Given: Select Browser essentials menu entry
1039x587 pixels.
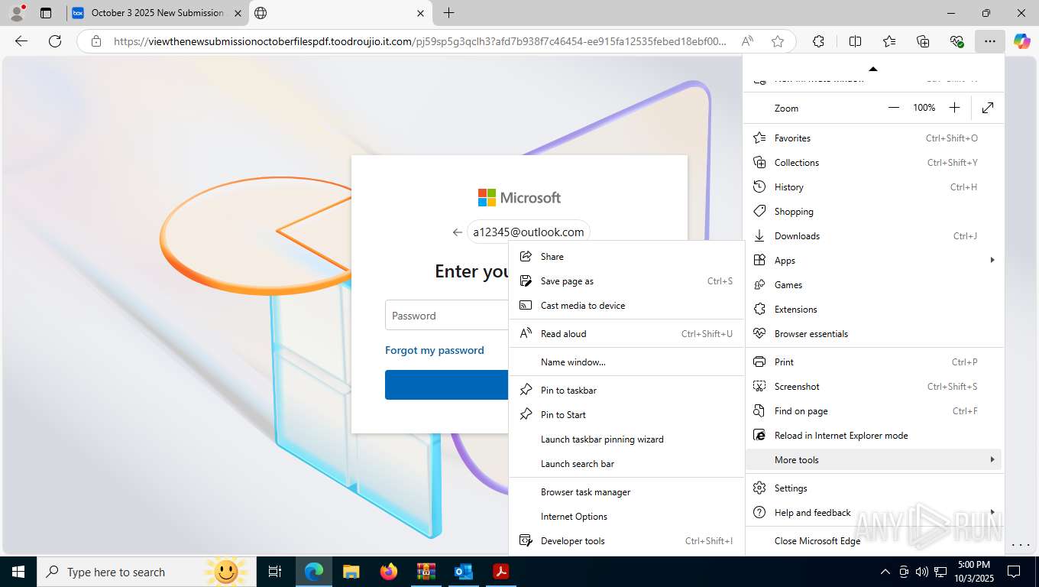Looking at the screenshot, I should [873, 334].
